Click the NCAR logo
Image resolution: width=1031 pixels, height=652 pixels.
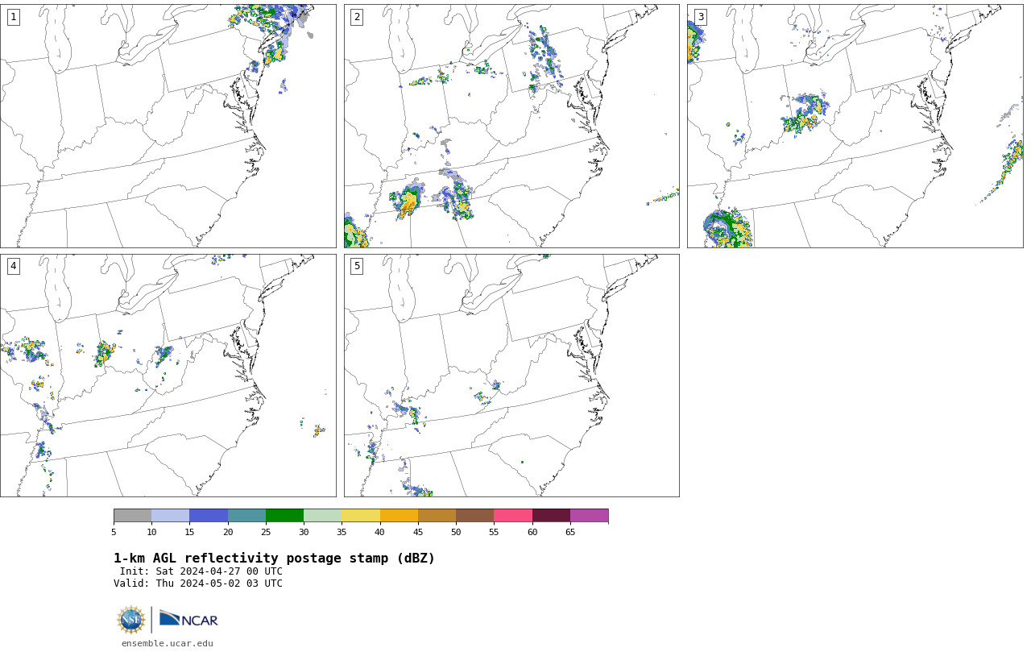[x=188, y=619]
